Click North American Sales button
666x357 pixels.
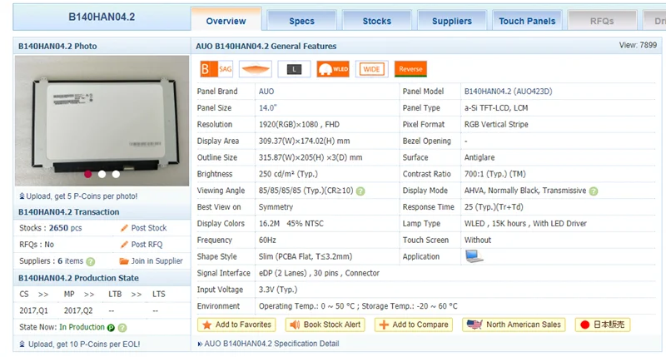(514, 325)
